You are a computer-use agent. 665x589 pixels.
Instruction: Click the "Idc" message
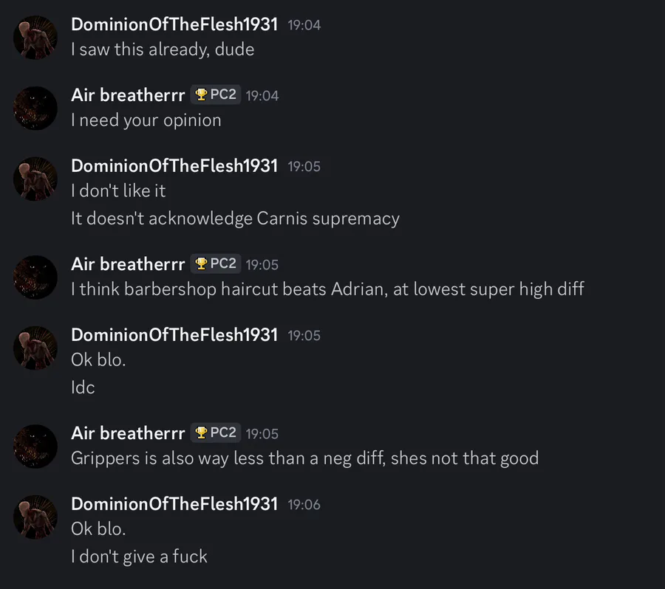pos(83,387)
